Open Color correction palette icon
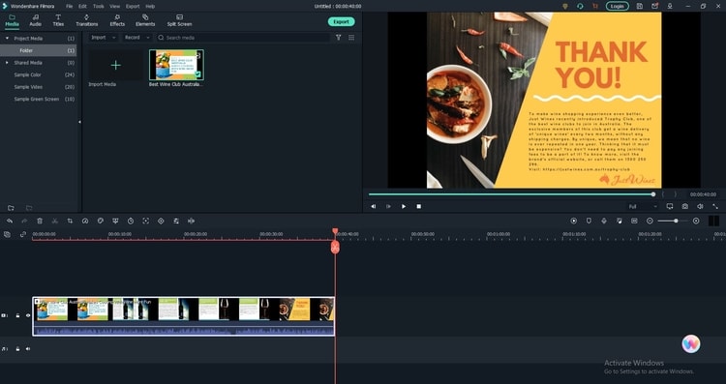 (x=101, y=222)
